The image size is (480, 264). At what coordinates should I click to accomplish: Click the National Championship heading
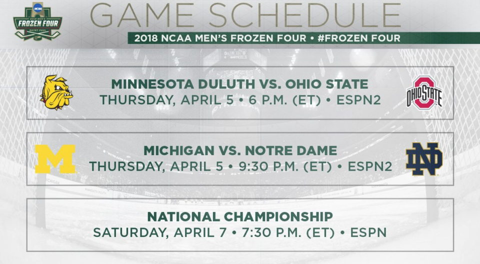click(240, 217)
